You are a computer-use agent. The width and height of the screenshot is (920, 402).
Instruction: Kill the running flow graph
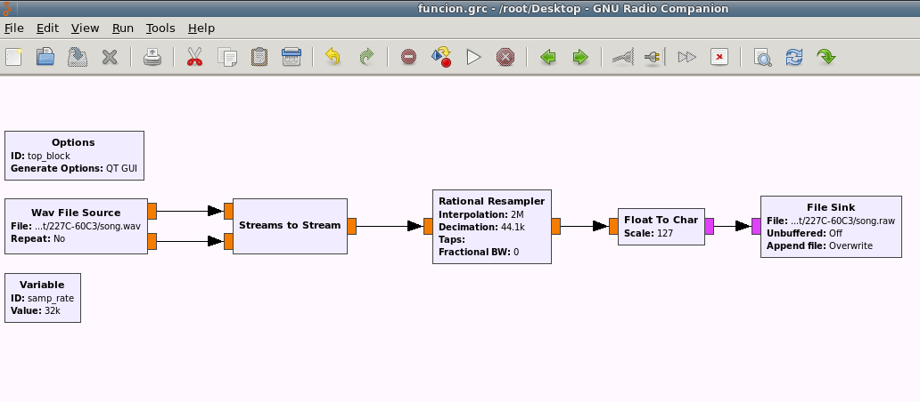click(505, 57)
